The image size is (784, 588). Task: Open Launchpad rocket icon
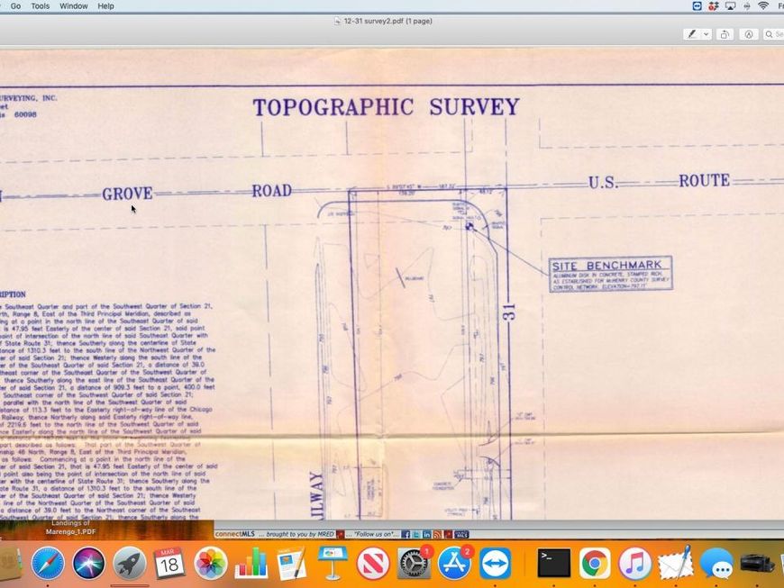(129, 564)
